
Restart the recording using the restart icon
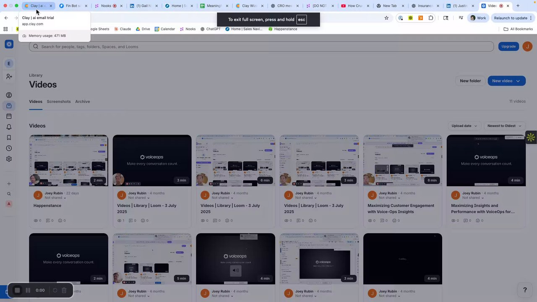(x=55, y=290)
